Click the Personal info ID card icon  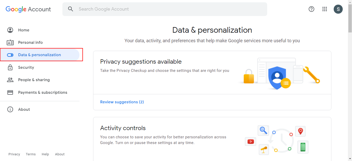tap(10, 43)
